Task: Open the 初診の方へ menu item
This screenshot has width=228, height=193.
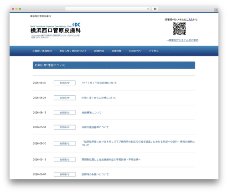Action: tap(135, 51)
